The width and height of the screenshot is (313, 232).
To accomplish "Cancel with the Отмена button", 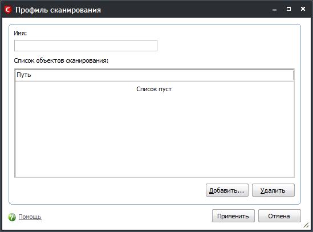I will point(279,216).
